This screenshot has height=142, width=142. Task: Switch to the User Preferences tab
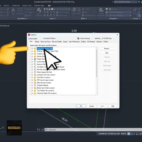[x=74, y=42]
